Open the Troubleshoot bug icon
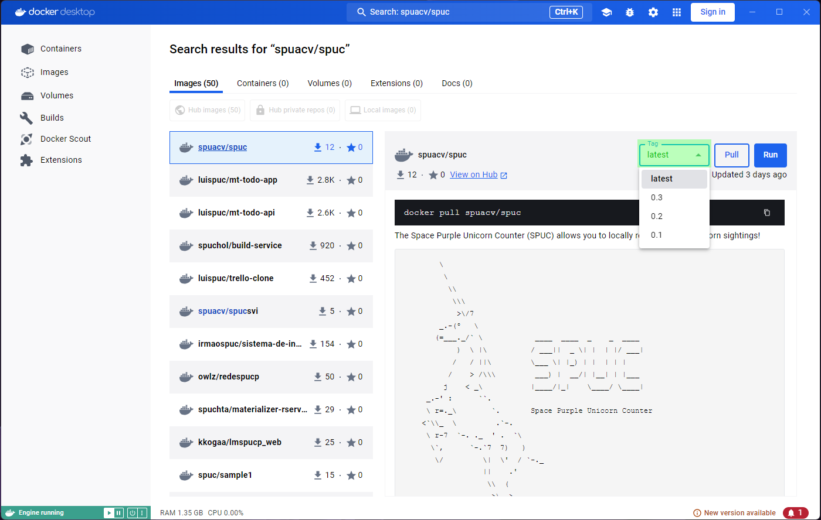 click(630, 12)
